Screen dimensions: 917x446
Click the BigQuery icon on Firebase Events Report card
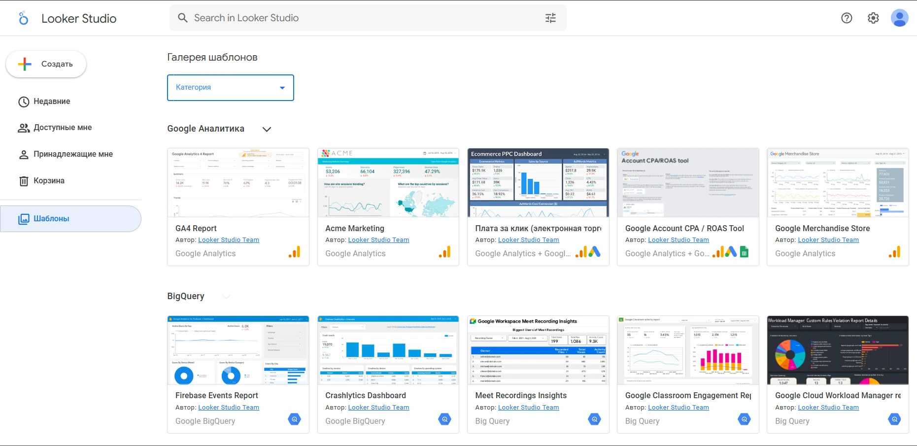295,419
